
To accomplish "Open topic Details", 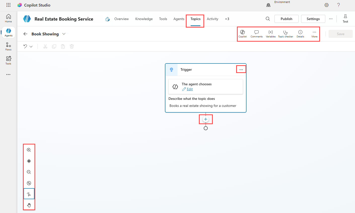I will [300, 34].
